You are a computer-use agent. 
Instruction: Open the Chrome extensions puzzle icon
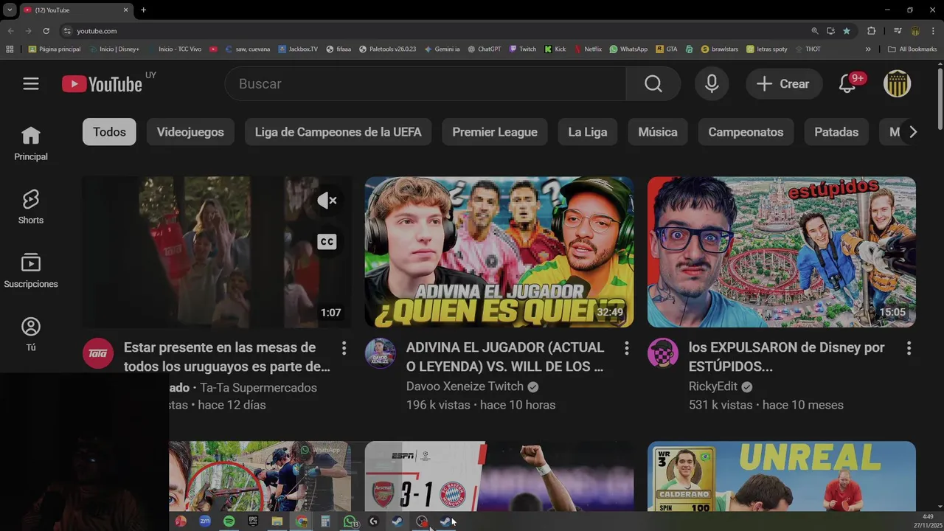(x=871, y=31)
